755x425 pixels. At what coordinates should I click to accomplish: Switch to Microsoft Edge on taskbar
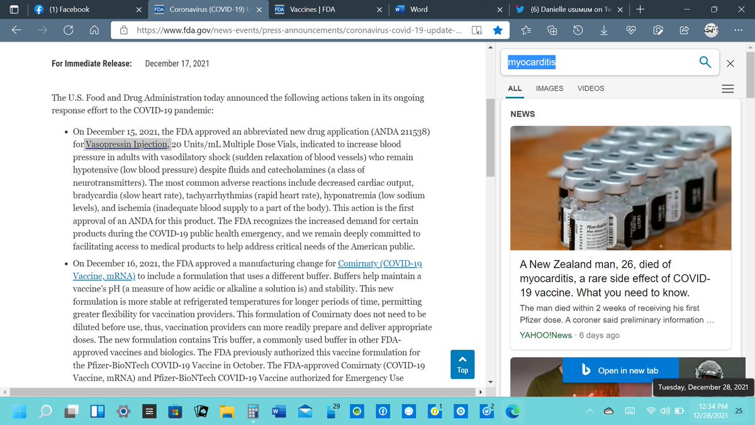click(x=513, y=411)
